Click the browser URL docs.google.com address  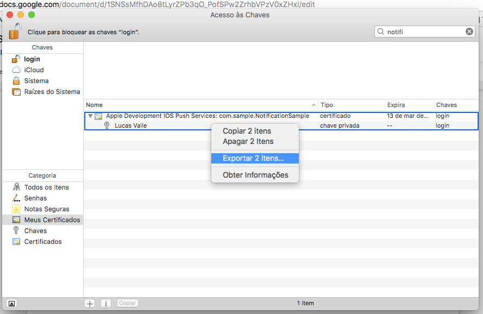pyautogui.click(x=158, y=4)
